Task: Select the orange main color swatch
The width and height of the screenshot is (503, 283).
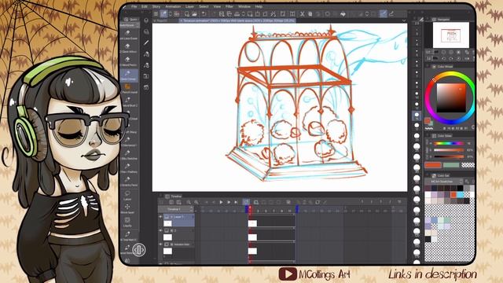Action: click(x=433, y=165)
